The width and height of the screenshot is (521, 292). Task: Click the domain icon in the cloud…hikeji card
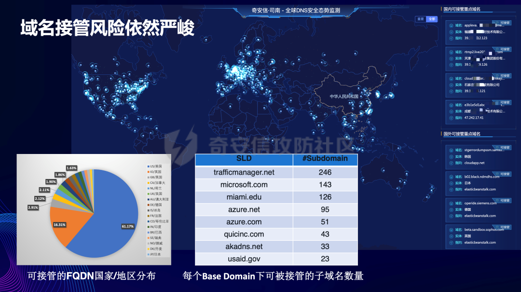point(451,79)
